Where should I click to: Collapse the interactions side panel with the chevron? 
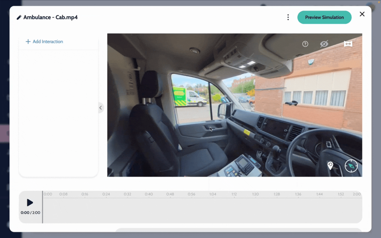click(101, 108)
